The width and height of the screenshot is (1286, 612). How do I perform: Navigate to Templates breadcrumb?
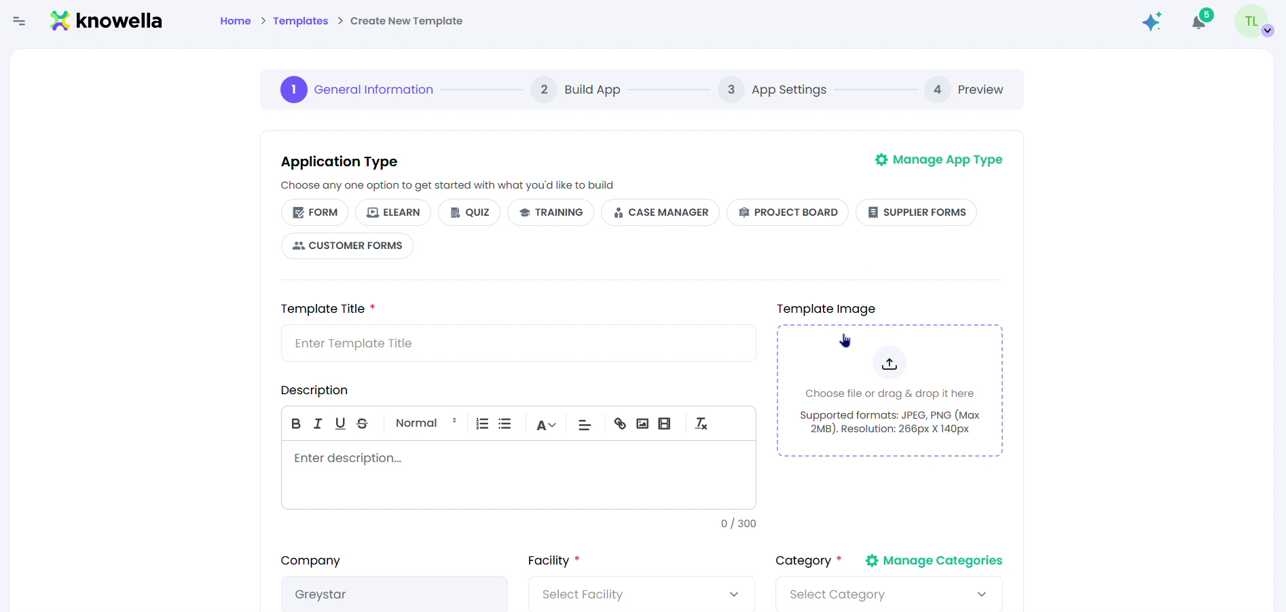[x=300, y=21]
